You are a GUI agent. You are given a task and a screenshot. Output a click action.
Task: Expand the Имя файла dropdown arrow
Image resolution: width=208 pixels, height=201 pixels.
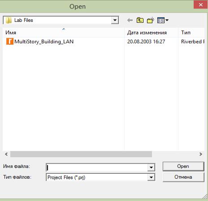point(151,167)
